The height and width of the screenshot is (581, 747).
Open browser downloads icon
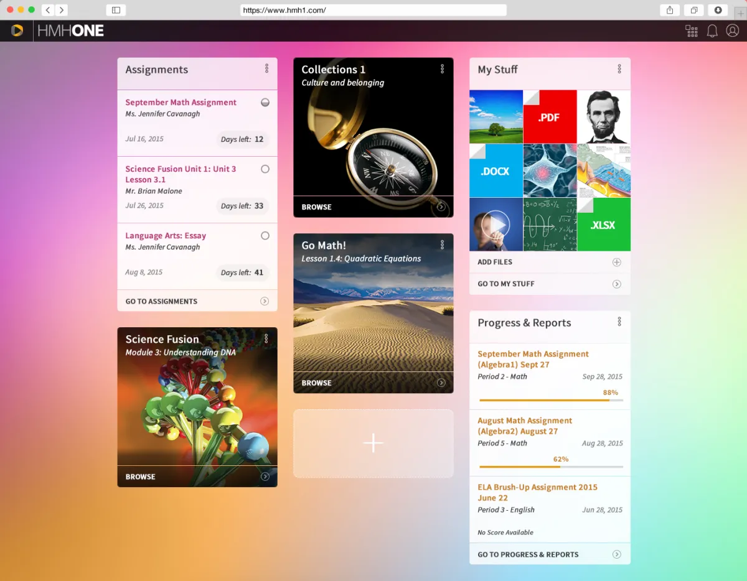click(718, 10)
